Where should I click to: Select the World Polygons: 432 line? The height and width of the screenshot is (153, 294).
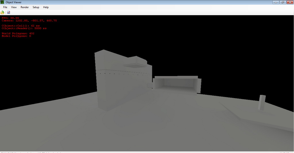[x=18, y=33]
